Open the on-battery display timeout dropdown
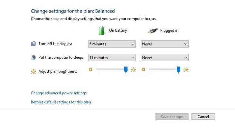Viewport: 235px width, 131px height. [x=112, y=44]
